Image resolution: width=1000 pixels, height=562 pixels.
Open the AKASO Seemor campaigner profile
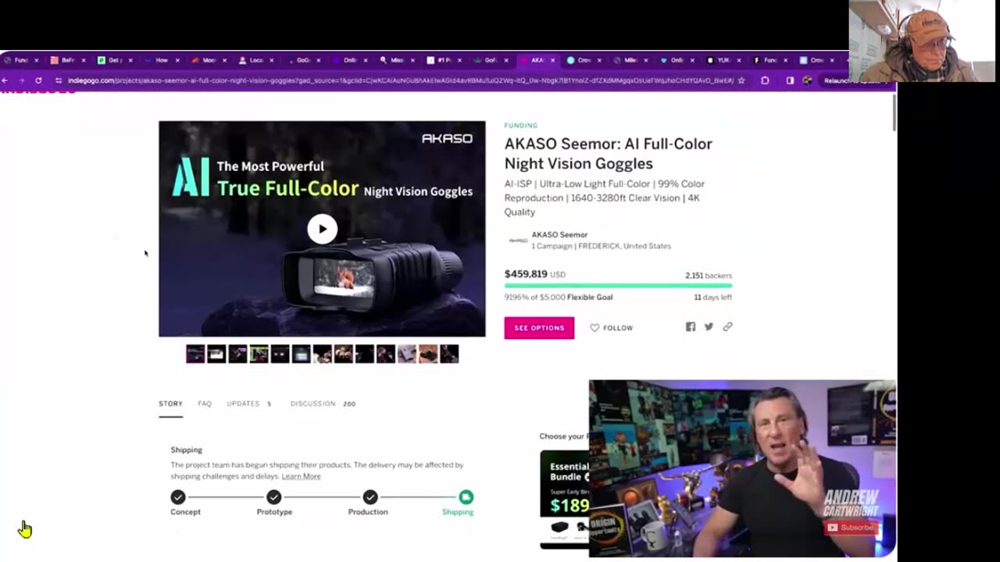[559, 234]
